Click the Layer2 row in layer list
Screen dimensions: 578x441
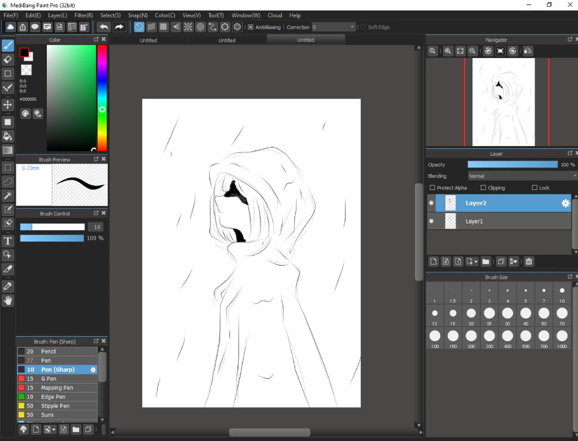[499, 203]
